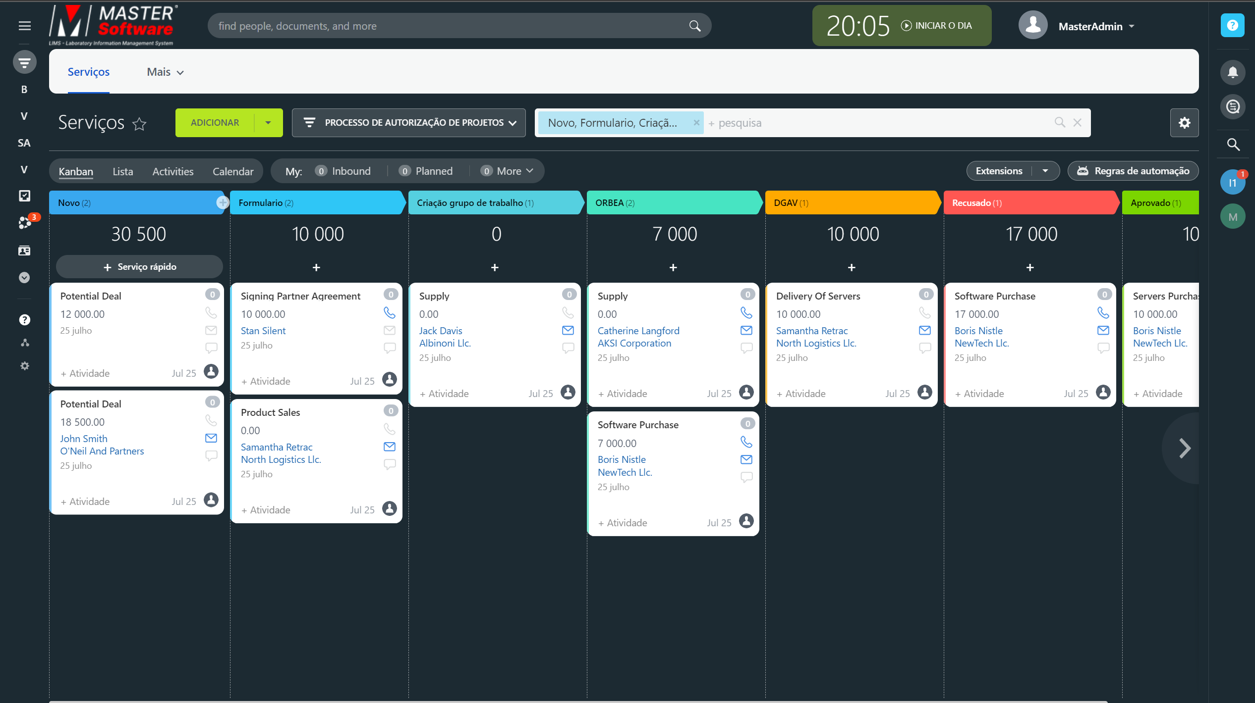
Task: Clear the search field with the X
Action: [x=1078, y=123]
